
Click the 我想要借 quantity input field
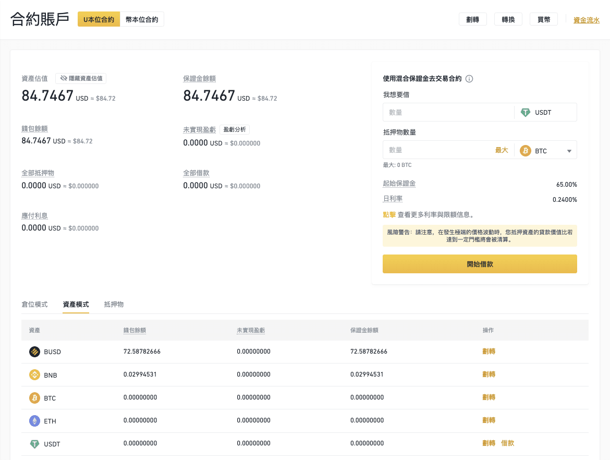tap(448, 113)
